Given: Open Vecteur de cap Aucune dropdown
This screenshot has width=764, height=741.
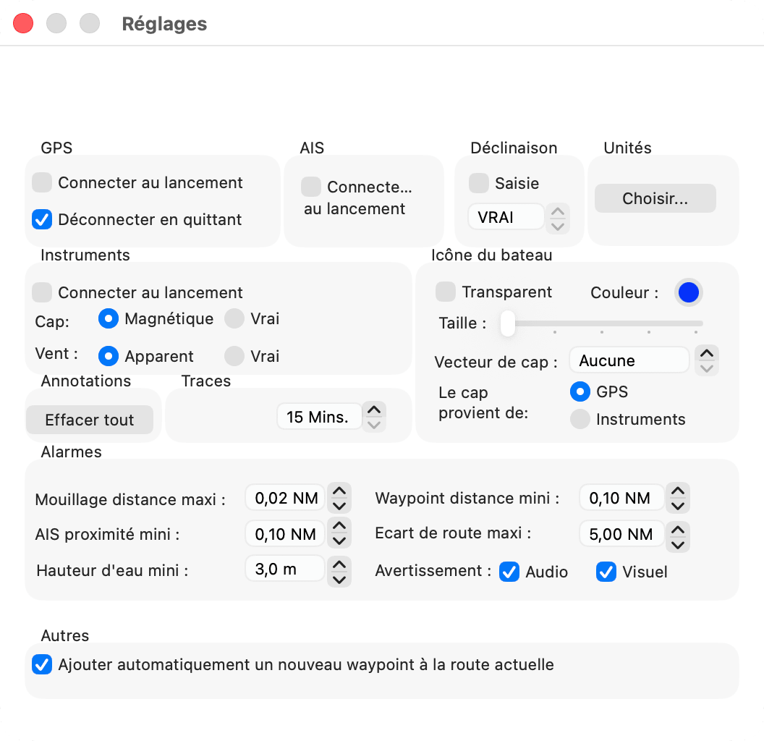Looking at the screenshot, I should click(x=629, y=361).
